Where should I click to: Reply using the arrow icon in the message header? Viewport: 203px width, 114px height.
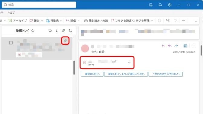[x=163, y=46]
